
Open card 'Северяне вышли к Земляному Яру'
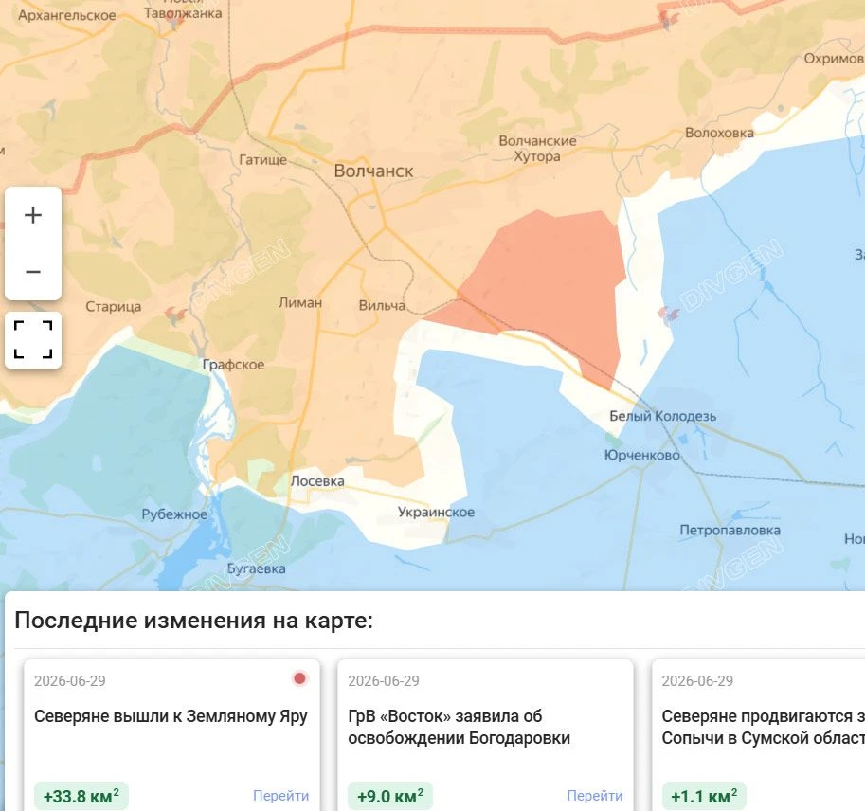(171, 734)
